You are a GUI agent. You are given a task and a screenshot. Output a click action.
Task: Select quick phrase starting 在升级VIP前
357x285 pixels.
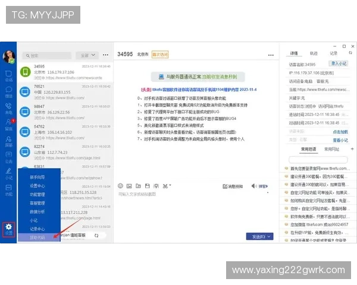point(318,233)
